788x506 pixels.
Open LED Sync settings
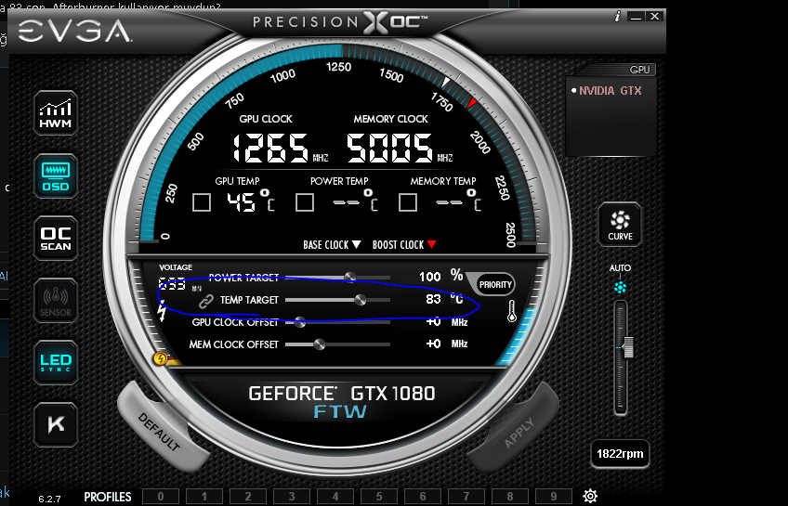[55, 363]
